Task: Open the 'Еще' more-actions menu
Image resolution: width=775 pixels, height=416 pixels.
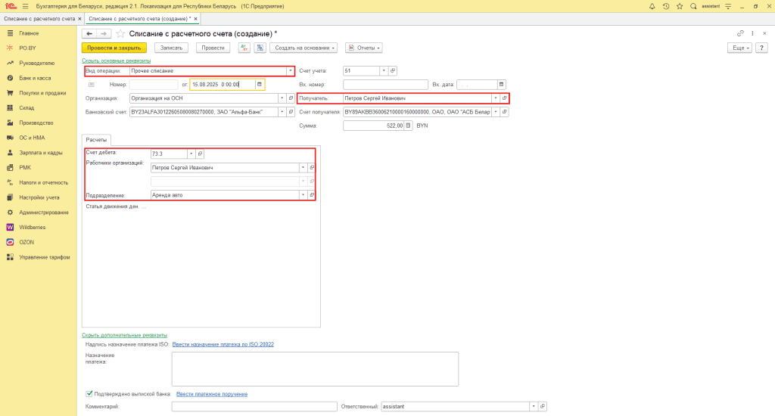Action: coord(739,48)
